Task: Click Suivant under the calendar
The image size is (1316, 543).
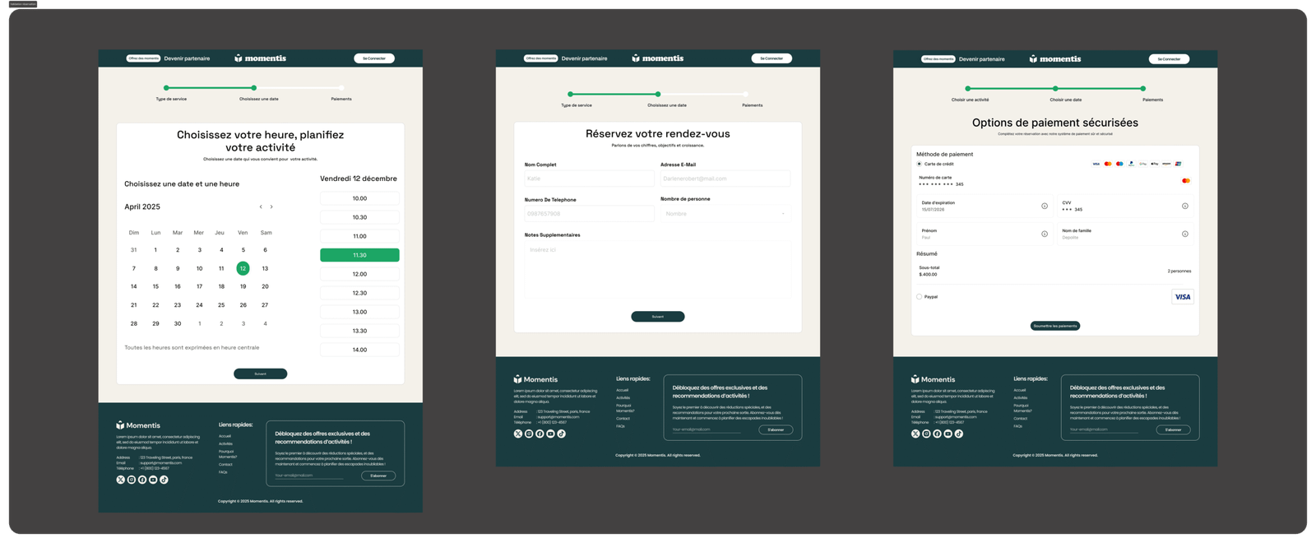Action: point(260,374)
